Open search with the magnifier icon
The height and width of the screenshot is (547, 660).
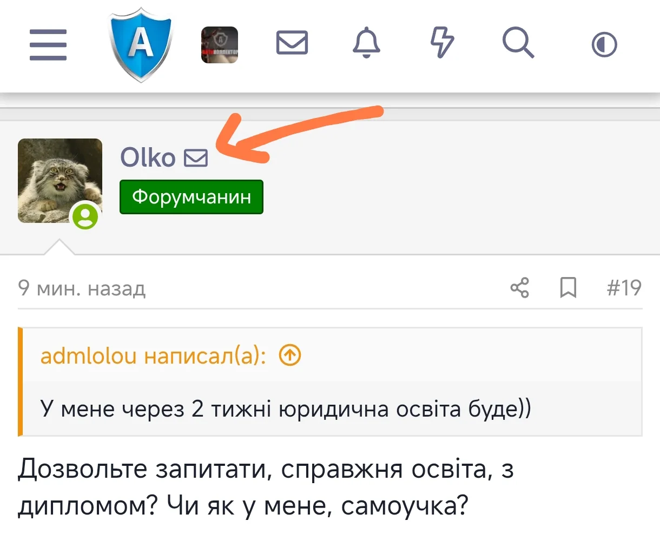click(x=518, y=43)
